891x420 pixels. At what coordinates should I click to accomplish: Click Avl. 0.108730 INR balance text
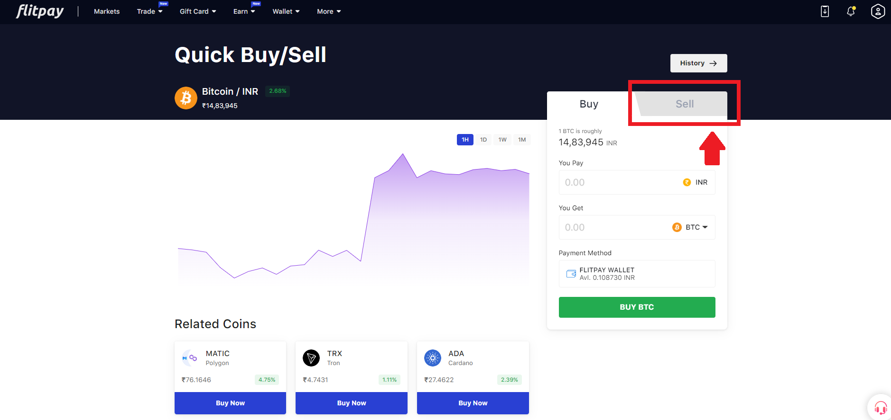click(607, 278)
